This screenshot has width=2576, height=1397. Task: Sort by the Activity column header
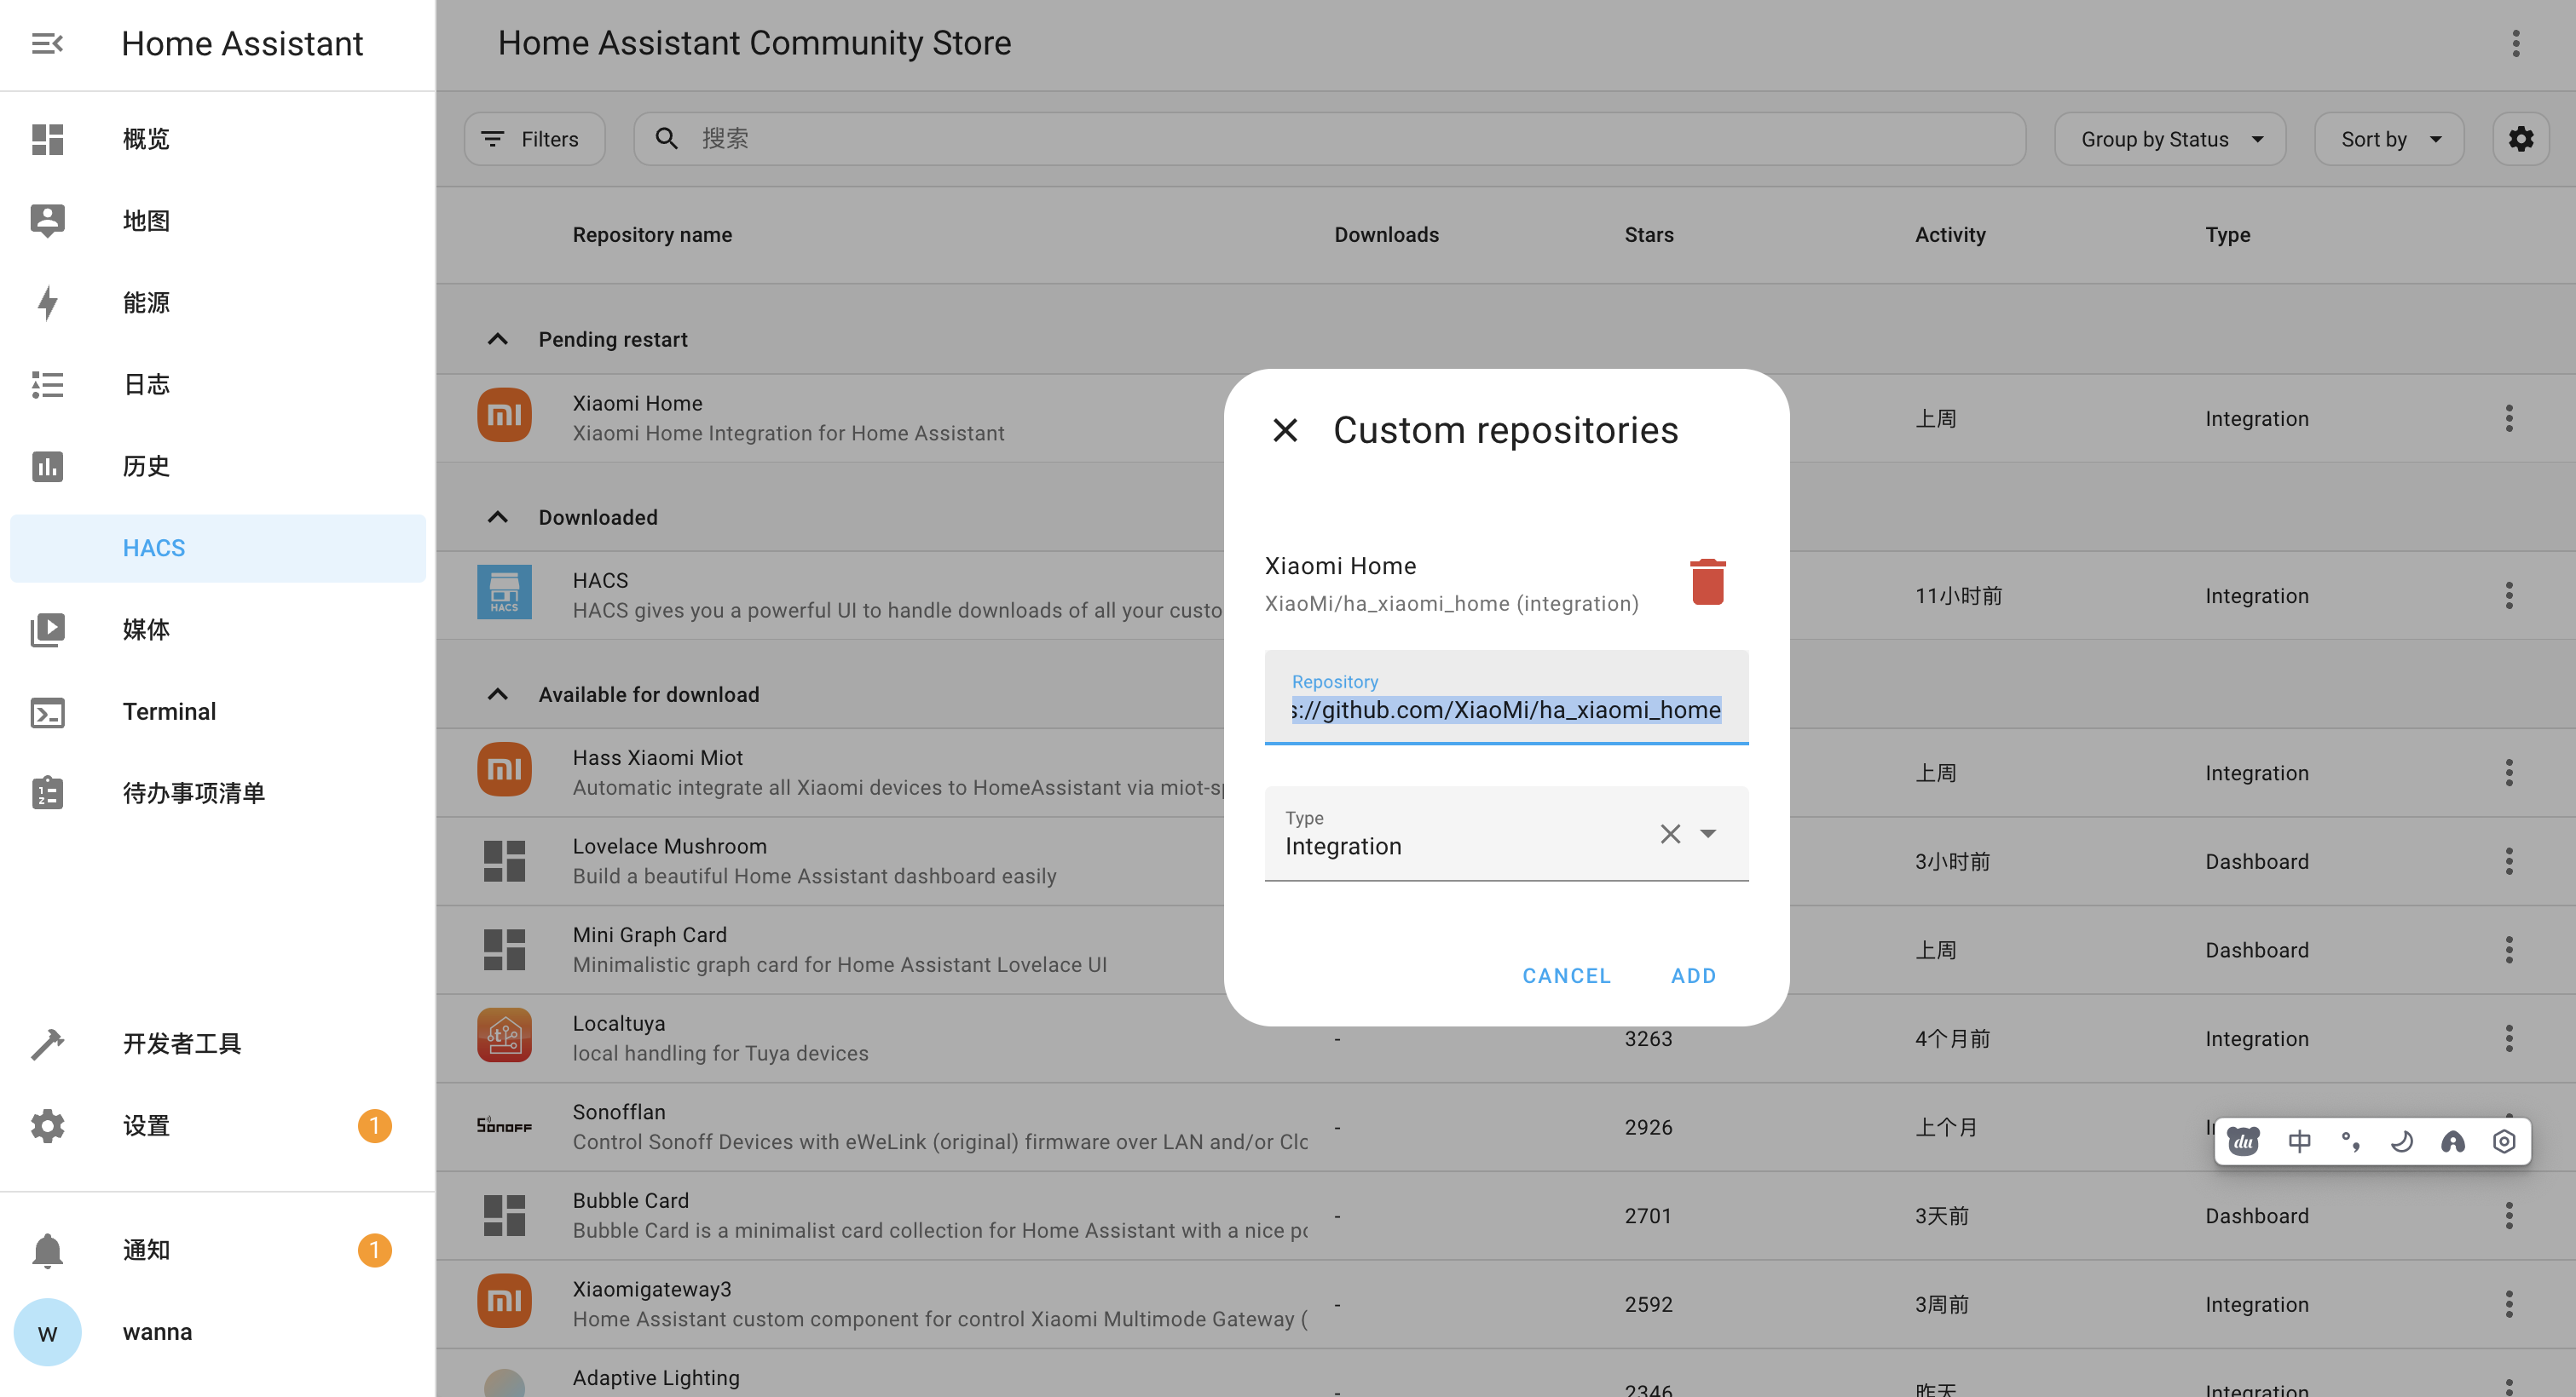click(1950, 235)
